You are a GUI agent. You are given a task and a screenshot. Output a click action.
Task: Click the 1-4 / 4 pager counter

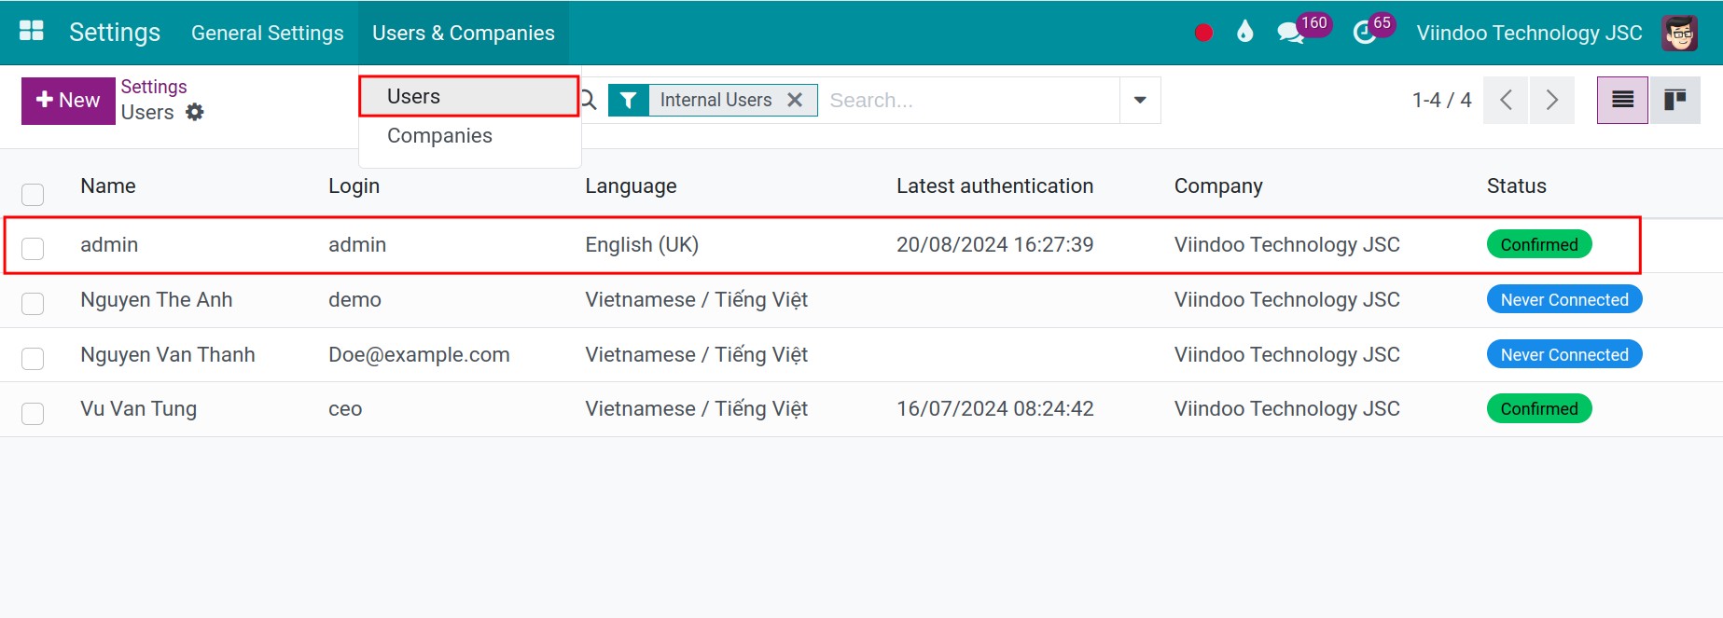(x=1441, y=100)
